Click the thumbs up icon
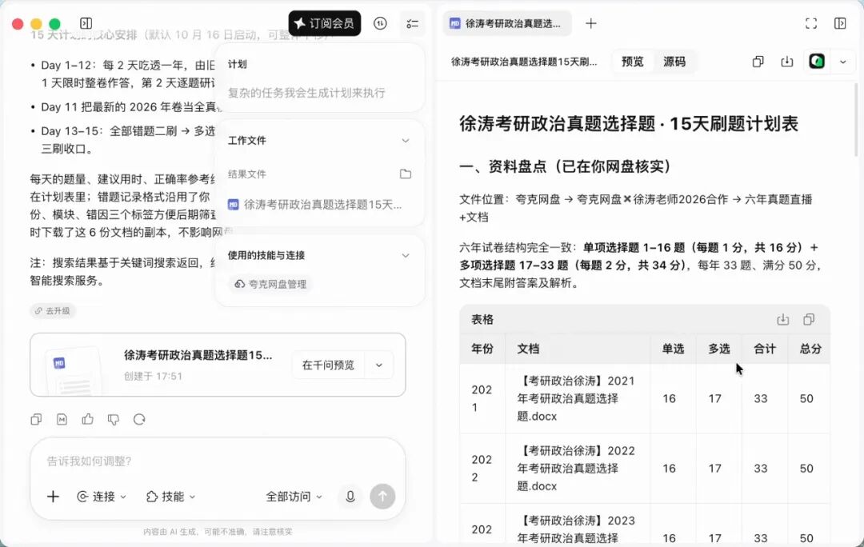This screenshot has height=547, width=864. (x=88, y=420)
